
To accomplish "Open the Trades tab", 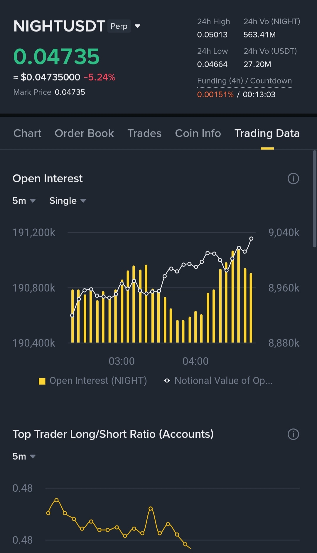I will click(x=144, y=133).
